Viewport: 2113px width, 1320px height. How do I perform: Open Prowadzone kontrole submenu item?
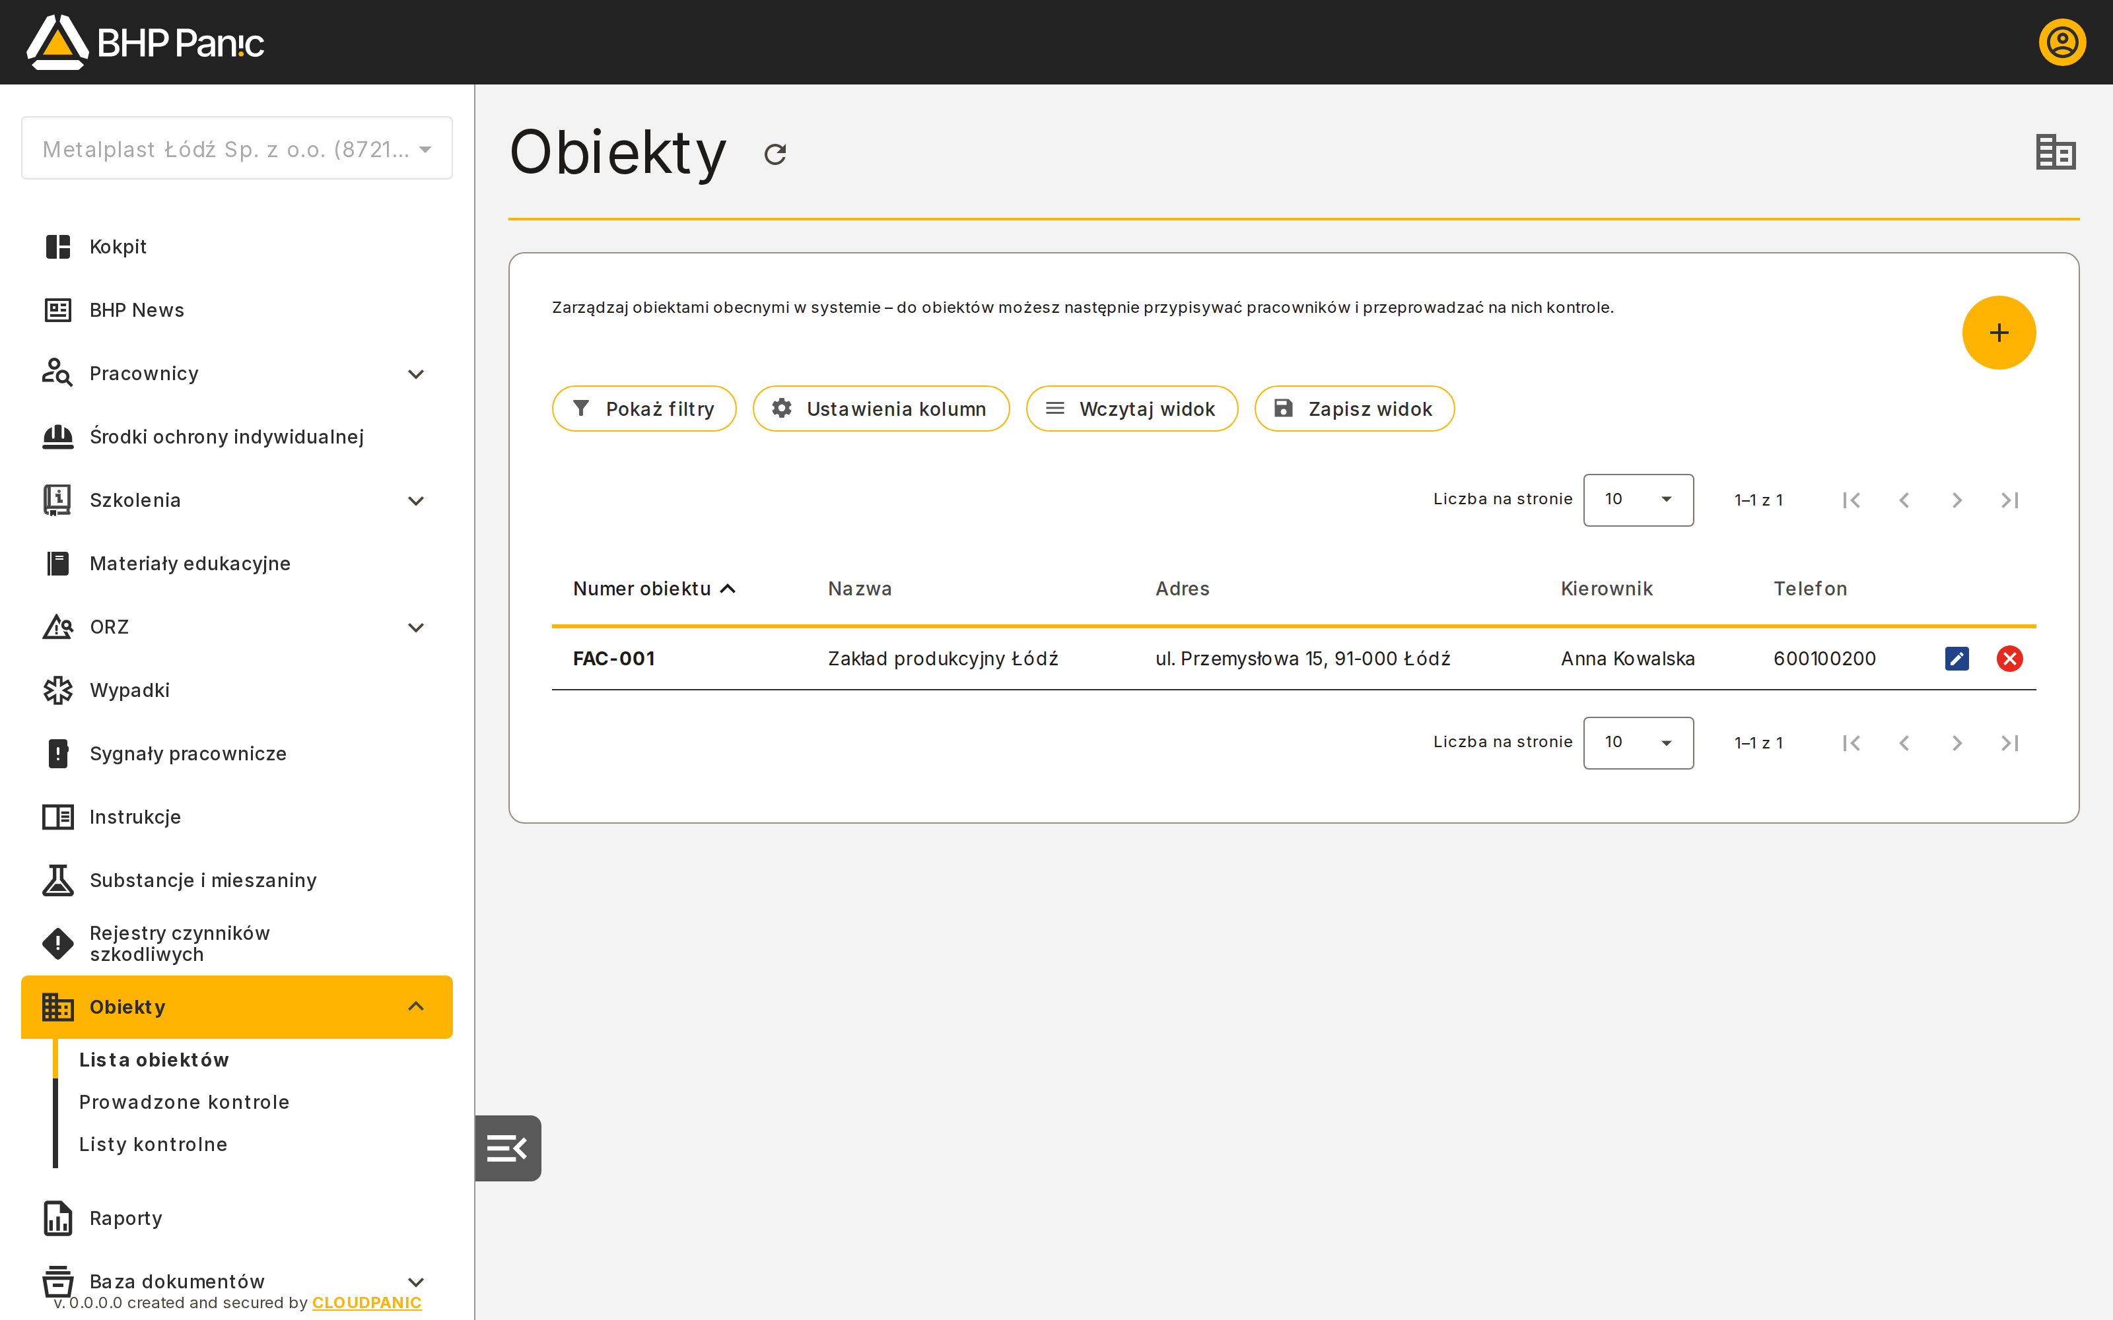pos(184,1102)
